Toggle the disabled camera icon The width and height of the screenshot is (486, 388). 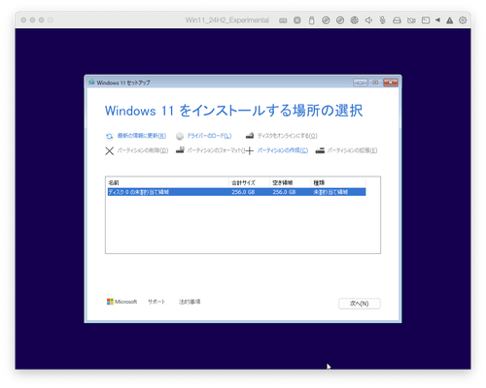point(411,20)
